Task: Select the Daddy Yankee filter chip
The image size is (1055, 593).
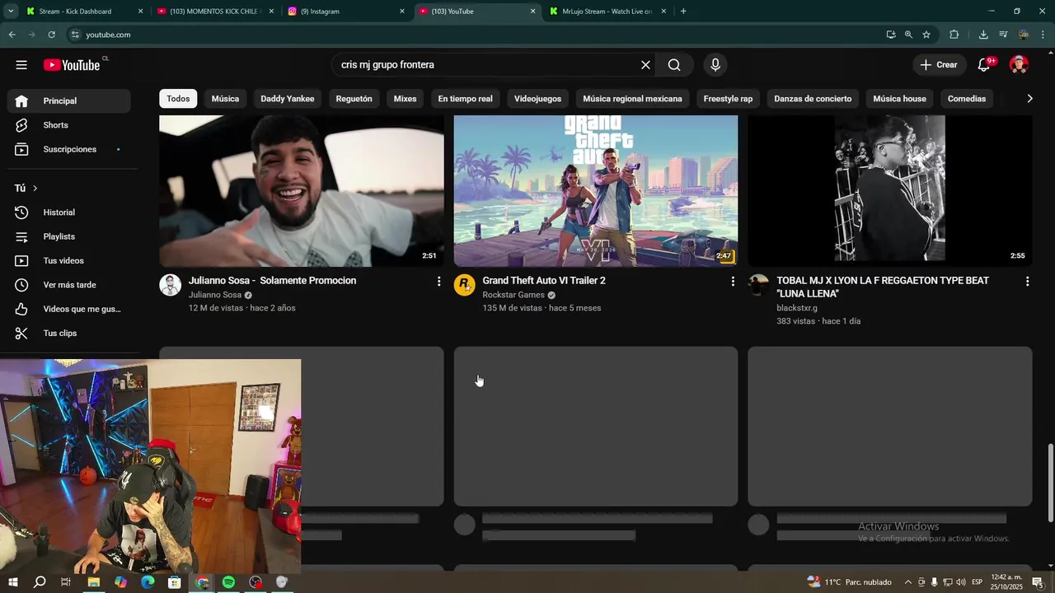Action: click(x=288, y=99)
